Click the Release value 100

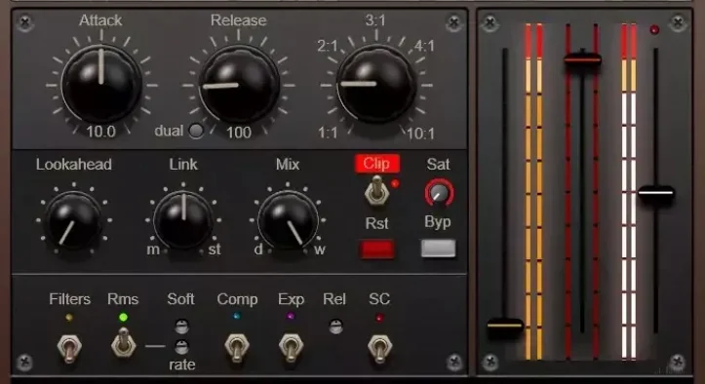coord(239,133)
